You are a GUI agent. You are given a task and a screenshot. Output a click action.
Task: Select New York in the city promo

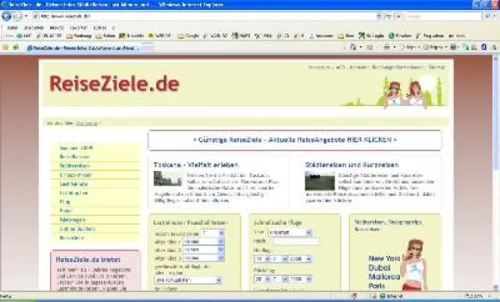(x=384, y=258)
